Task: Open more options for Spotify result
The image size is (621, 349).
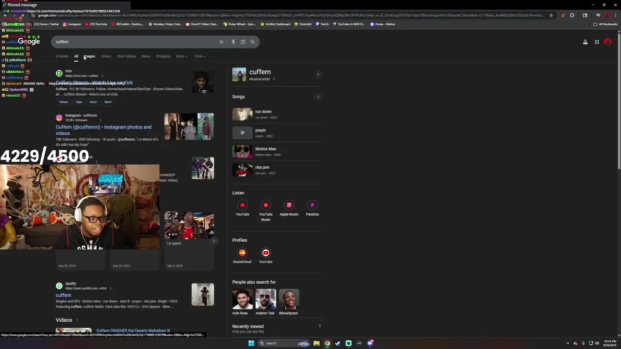Action: [110, 288]
